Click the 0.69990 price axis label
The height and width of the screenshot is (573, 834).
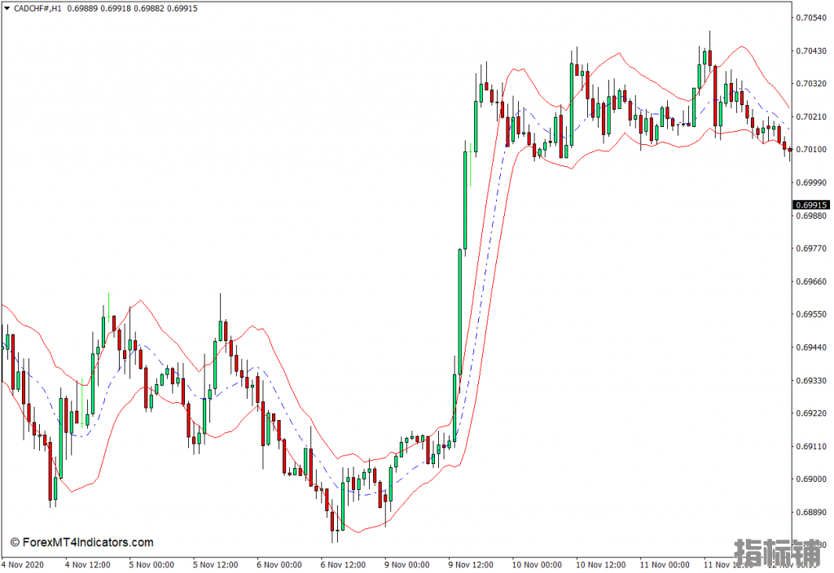tap(811, 182)
